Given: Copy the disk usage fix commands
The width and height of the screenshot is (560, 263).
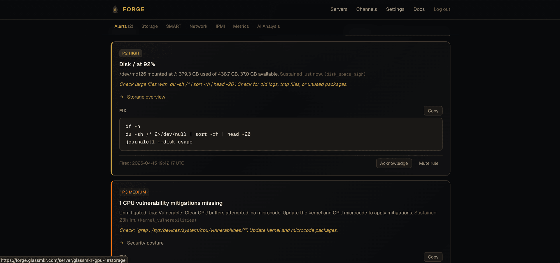Looking at the screenshot, I should pos(433,111).
